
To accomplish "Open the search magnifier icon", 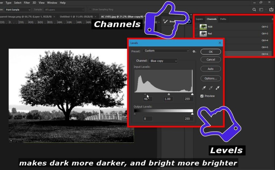I will click(x=254, y=10).
